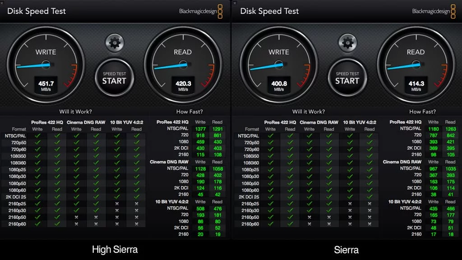462x260 pixels.
Task: Start the speed test in Sierra window
Action: tap(347, 78)
